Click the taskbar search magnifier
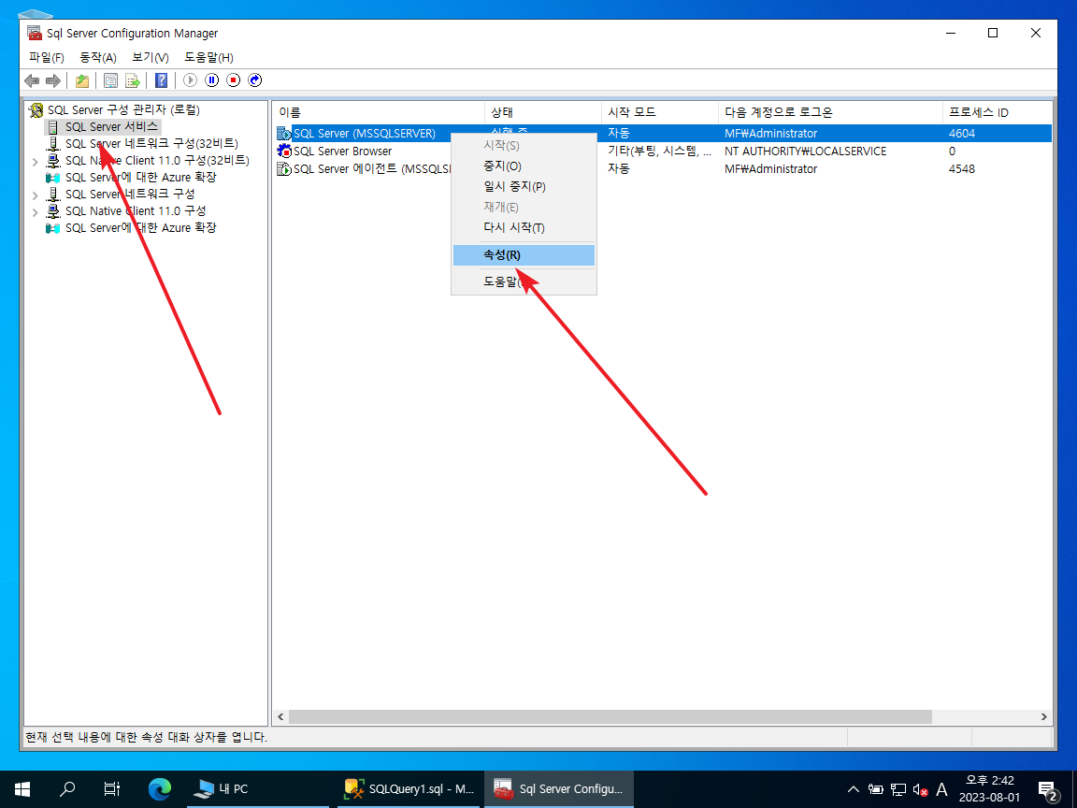This screenshot has height=808, width=1077. point(67,788)
